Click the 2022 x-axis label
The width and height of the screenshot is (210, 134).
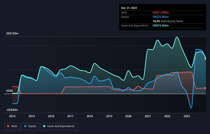(167, 116)
